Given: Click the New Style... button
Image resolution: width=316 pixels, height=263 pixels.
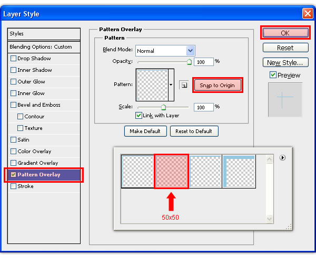Looking at the screenshot, I should click(x=285, y=62).
